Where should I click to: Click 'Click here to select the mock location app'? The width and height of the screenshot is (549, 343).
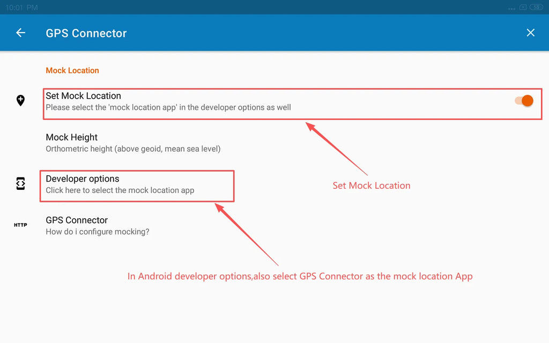tap(120, 190)
